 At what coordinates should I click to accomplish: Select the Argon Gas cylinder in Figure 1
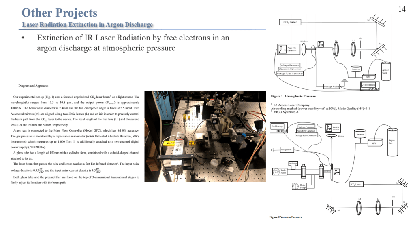[386, 71]
